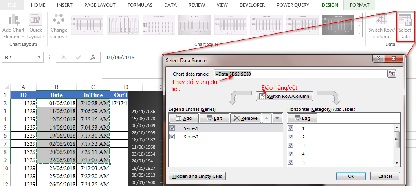
Task: Click Edit under Horizontal Axis Labels
Action: point(302,118)
